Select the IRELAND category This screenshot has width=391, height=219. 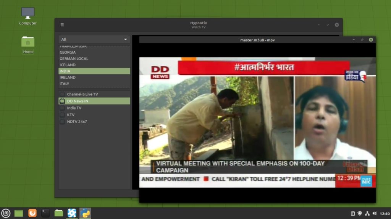coord(76,77)
